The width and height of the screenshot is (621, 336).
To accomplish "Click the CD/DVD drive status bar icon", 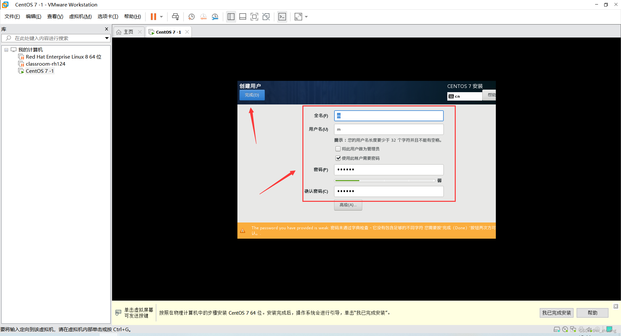I will click(565, 330).
